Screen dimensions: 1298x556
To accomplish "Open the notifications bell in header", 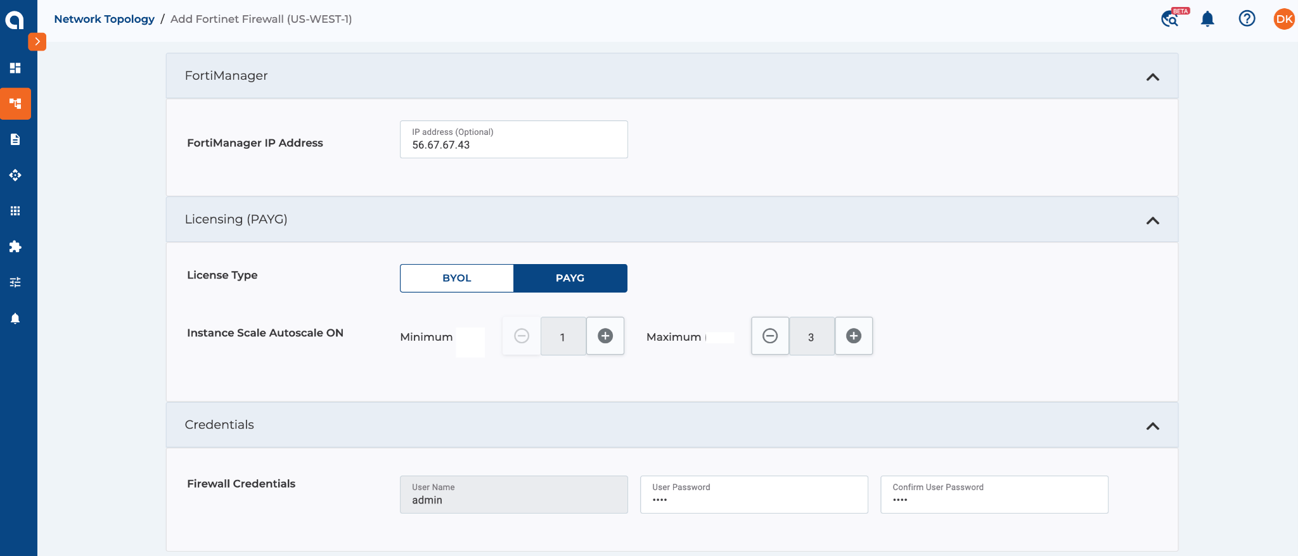I will [x=1208, y=19].
